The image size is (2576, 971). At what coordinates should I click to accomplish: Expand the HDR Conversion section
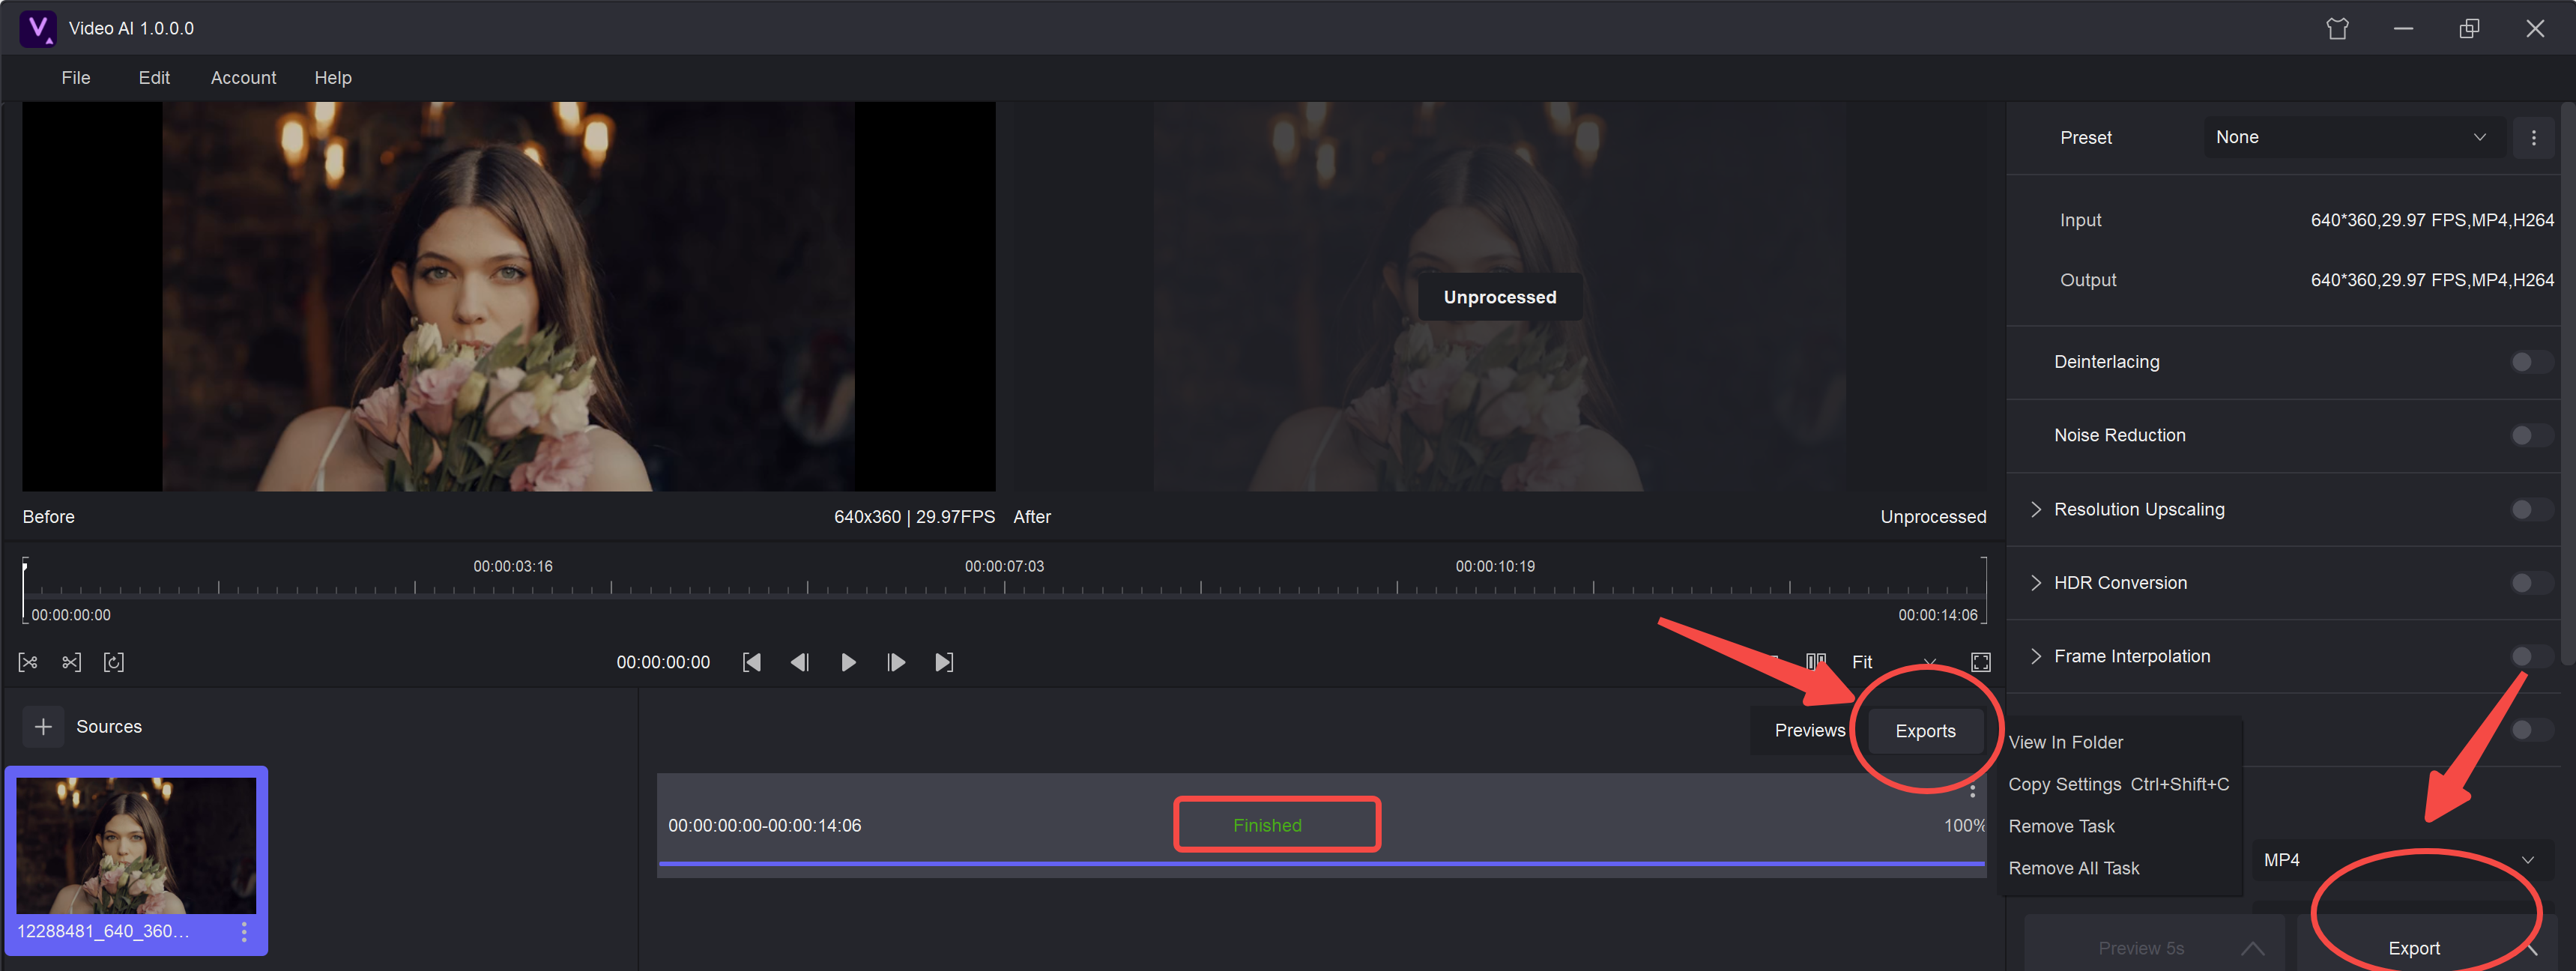coord(2035,583)
